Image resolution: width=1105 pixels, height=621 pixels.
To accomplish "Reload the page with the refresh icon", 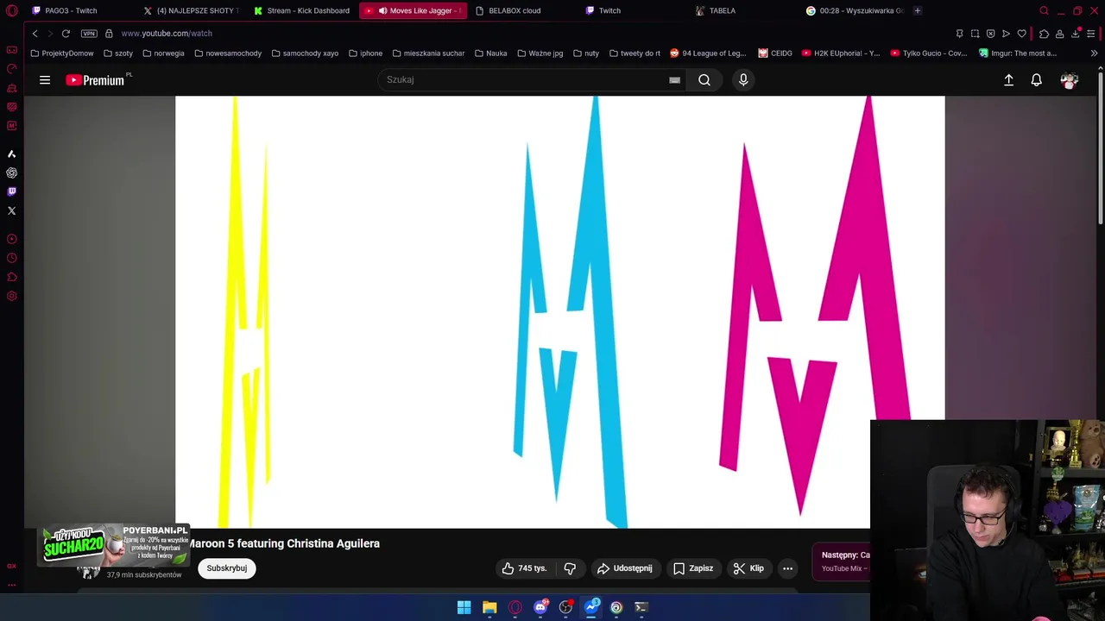I will click(66, 34).
